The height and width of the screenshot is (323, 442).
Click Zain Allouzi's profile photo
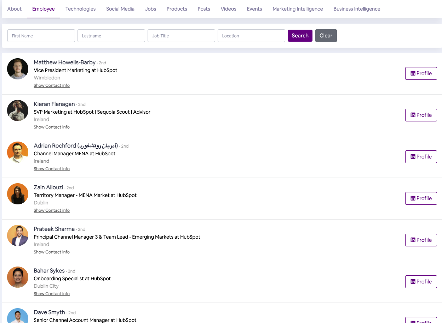click(x=18, y=194)
